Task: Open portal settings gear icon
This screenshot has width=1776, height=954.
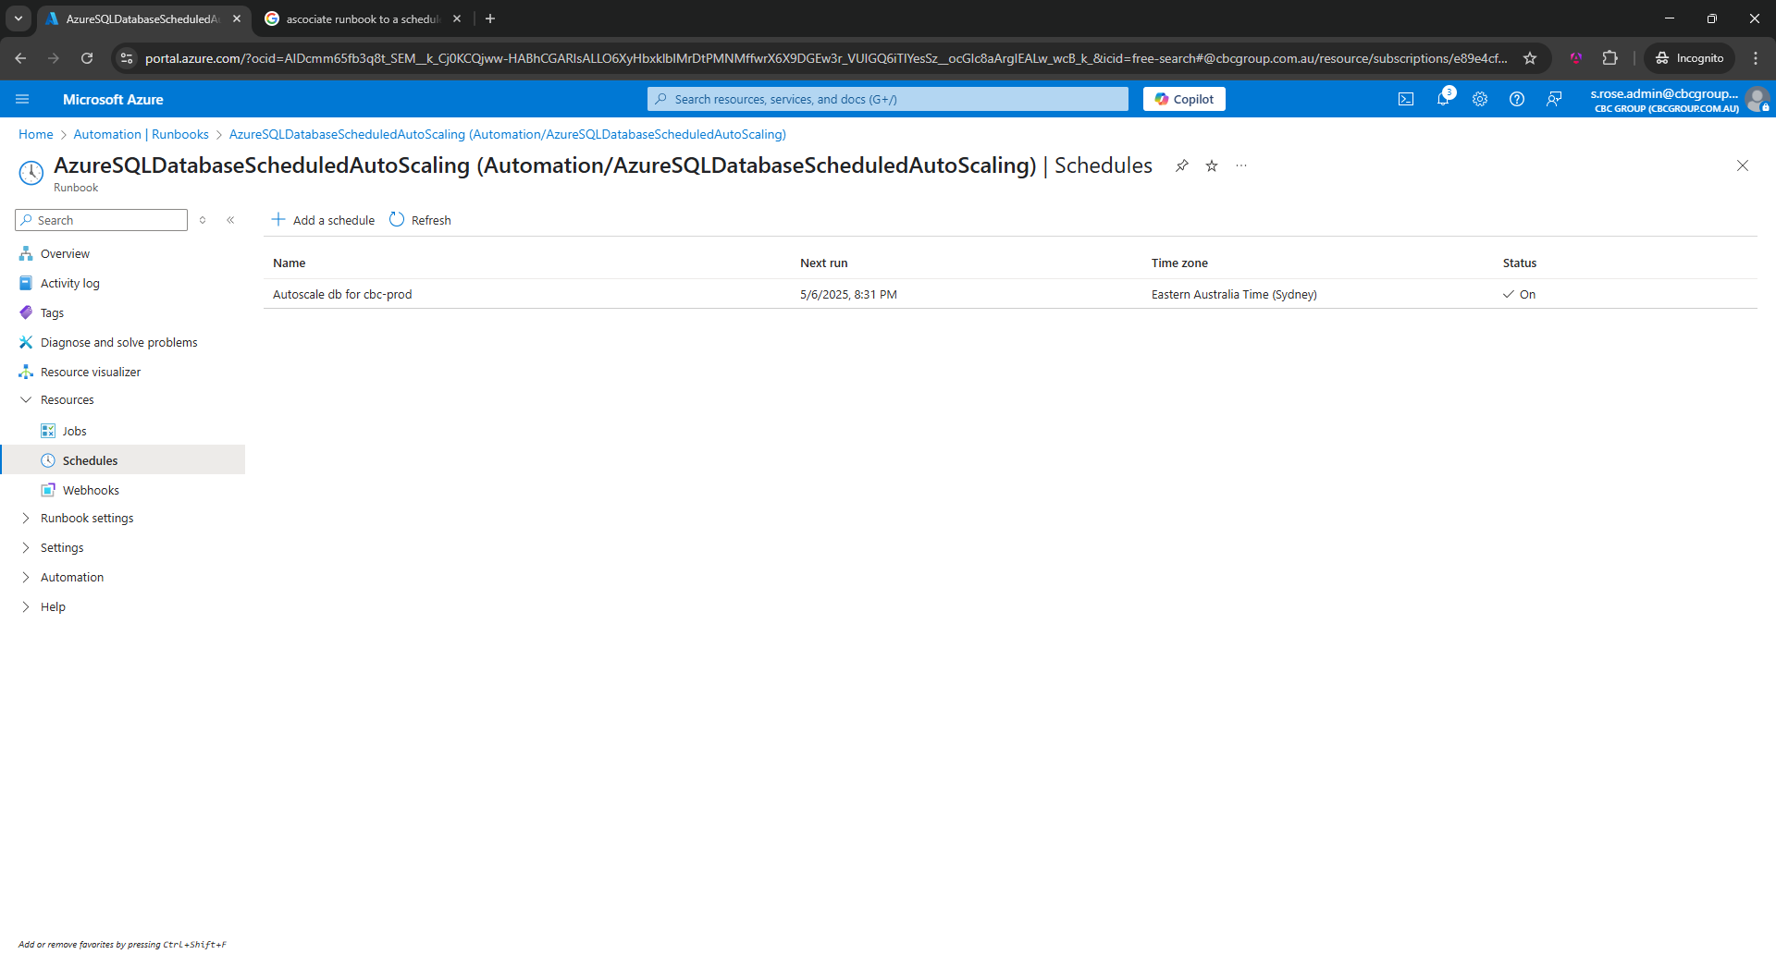Action: 1480,99
